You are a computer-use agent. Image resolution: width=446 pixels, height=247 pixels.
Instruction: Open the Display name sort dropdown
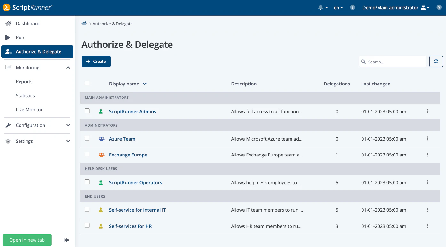click(x=144, y=84)
